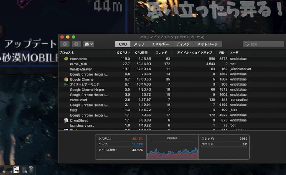Click the magnifier icon in search field

click(x=246, y=44)
